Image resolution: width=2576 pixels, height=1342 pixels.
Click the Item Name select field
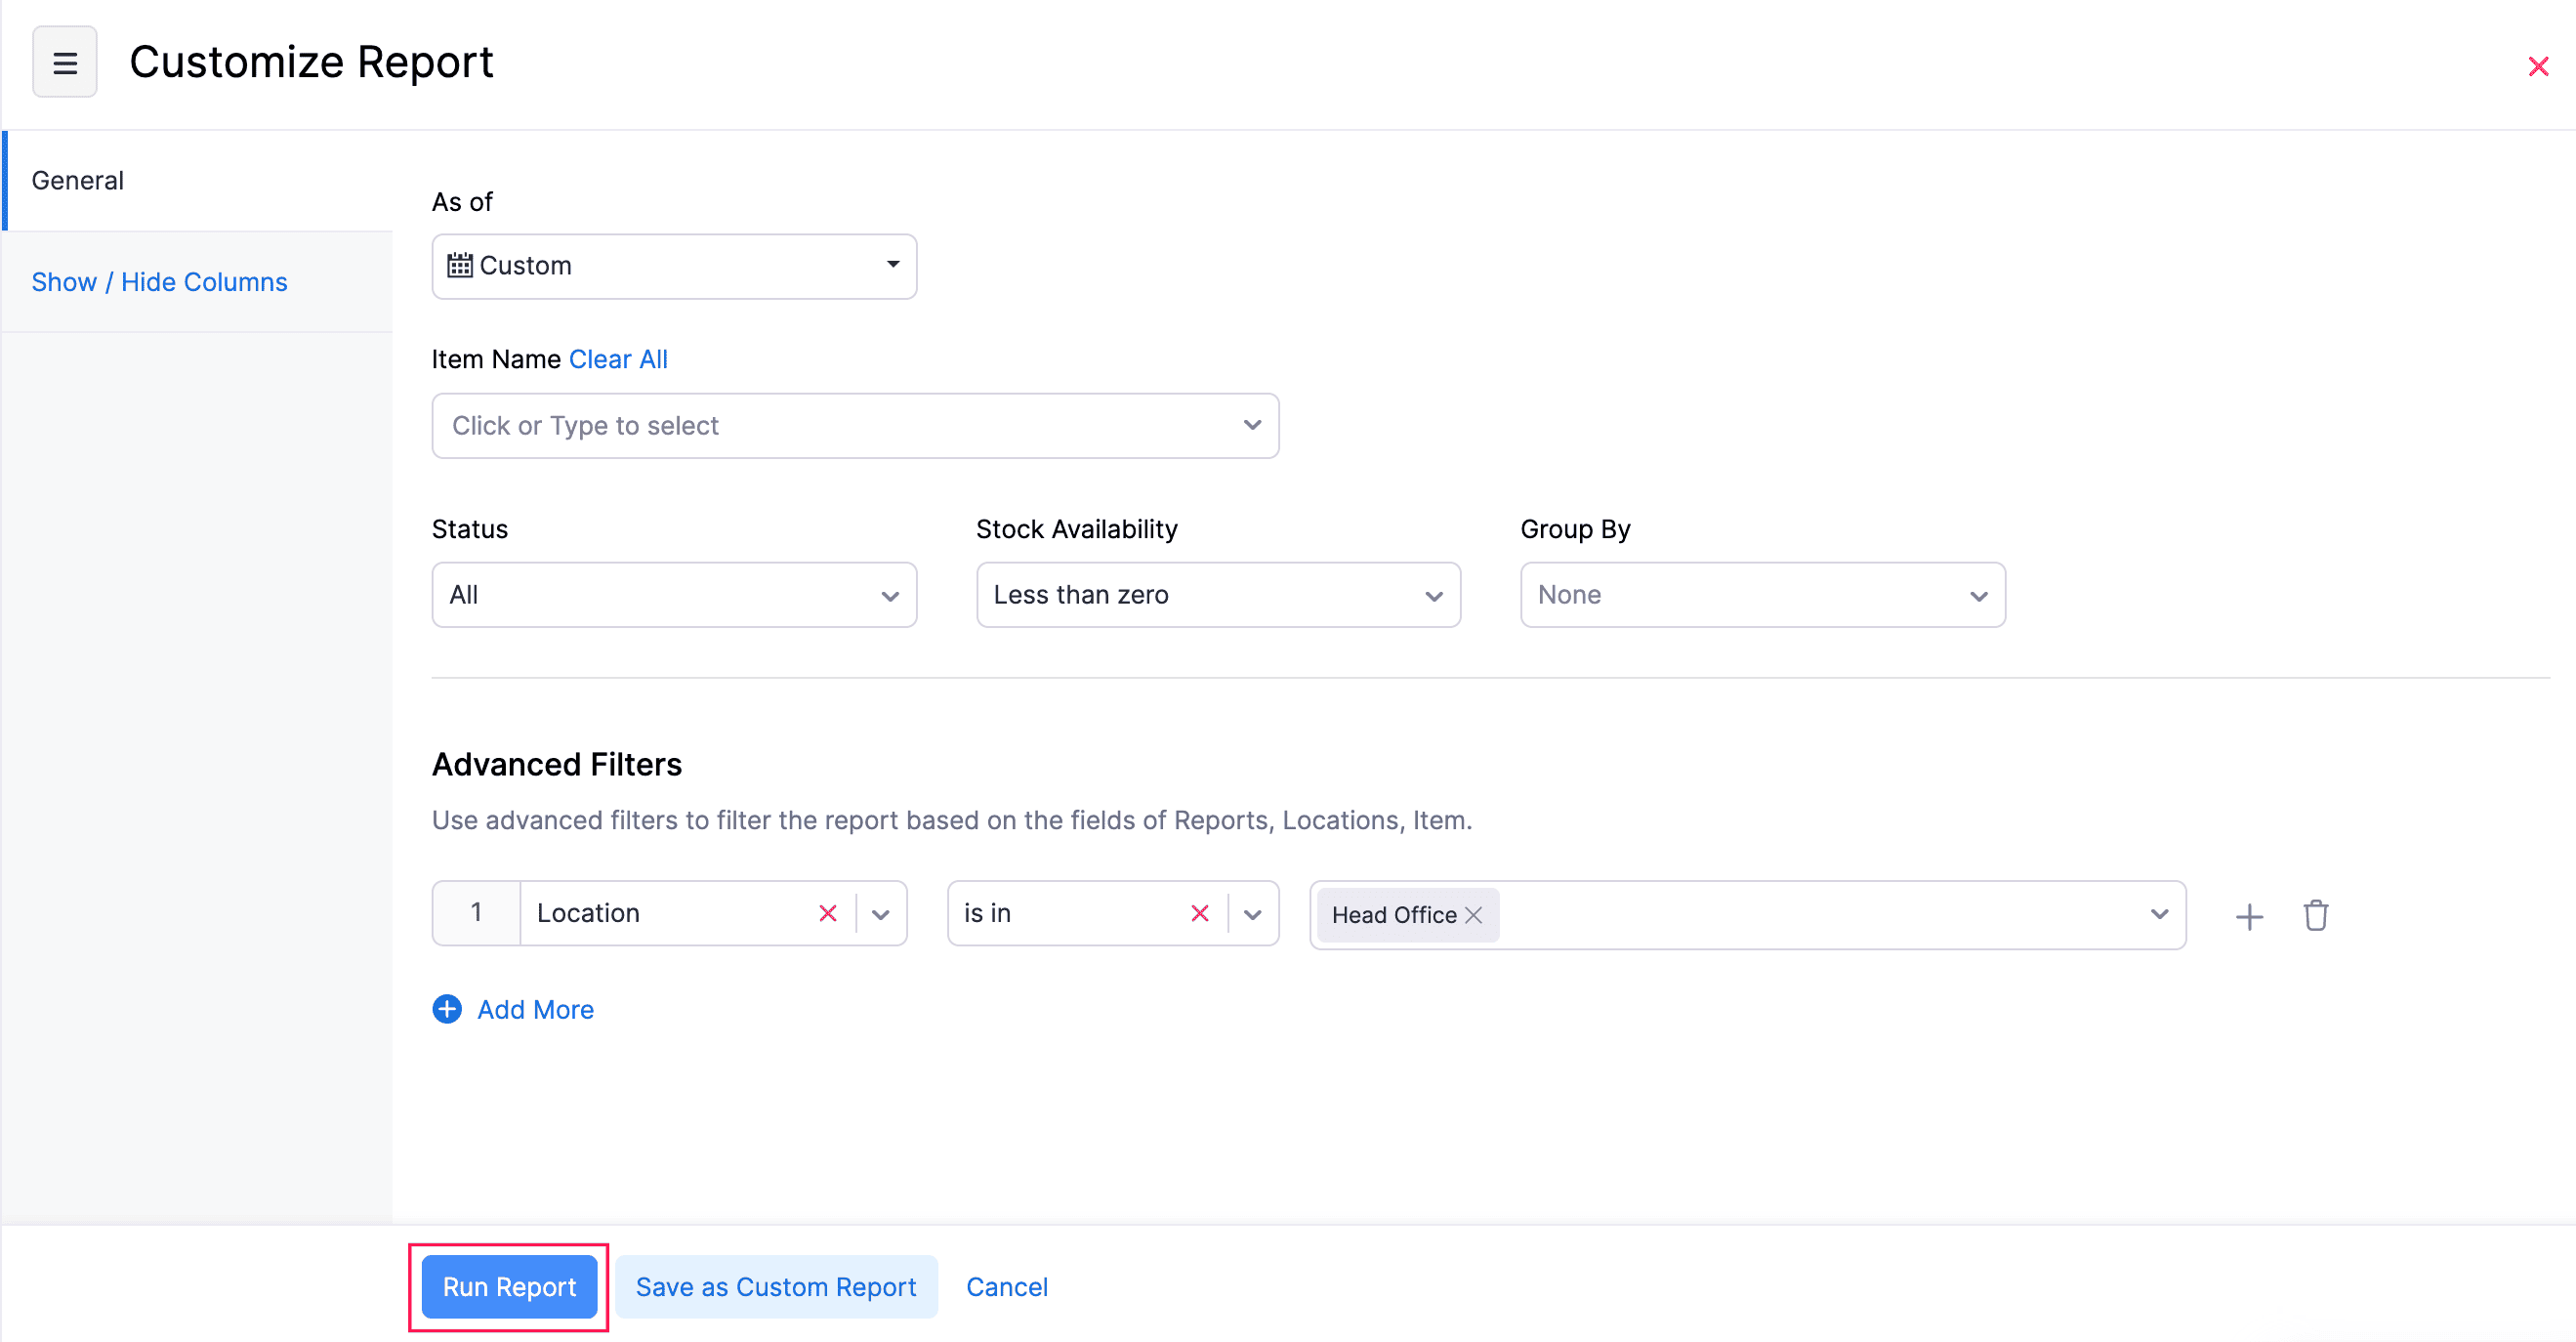coord(854,426)
